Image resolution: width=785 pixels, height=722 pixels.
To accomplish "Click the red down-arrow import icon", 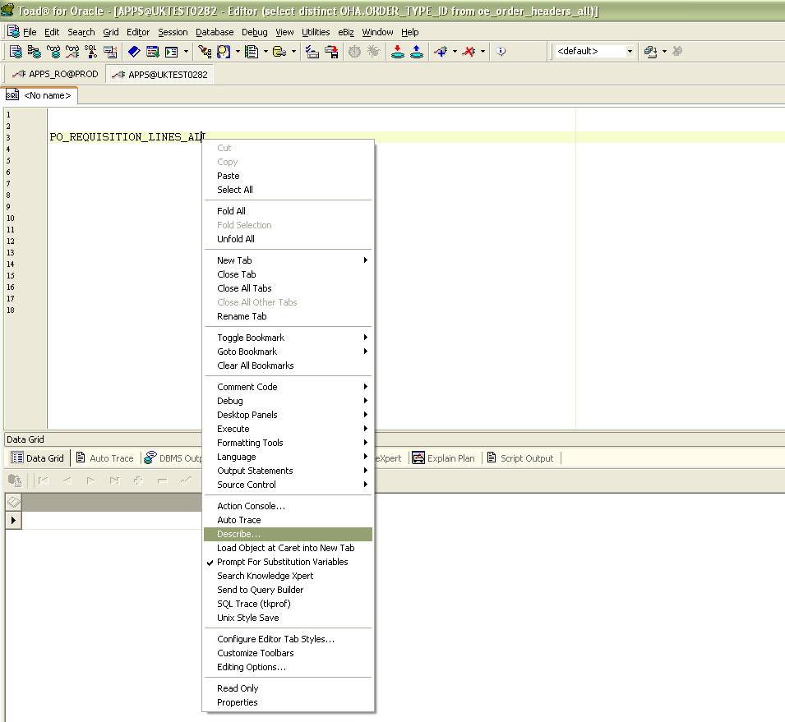I will click(x=398, y=51).
